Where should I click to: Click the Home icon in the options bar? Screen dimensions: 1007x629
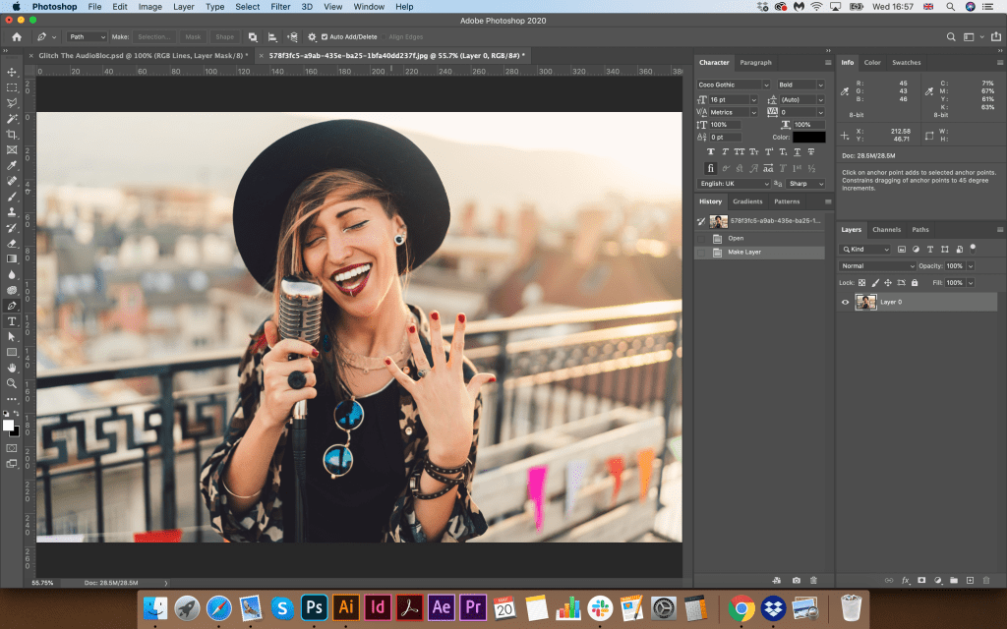point(16,36)
